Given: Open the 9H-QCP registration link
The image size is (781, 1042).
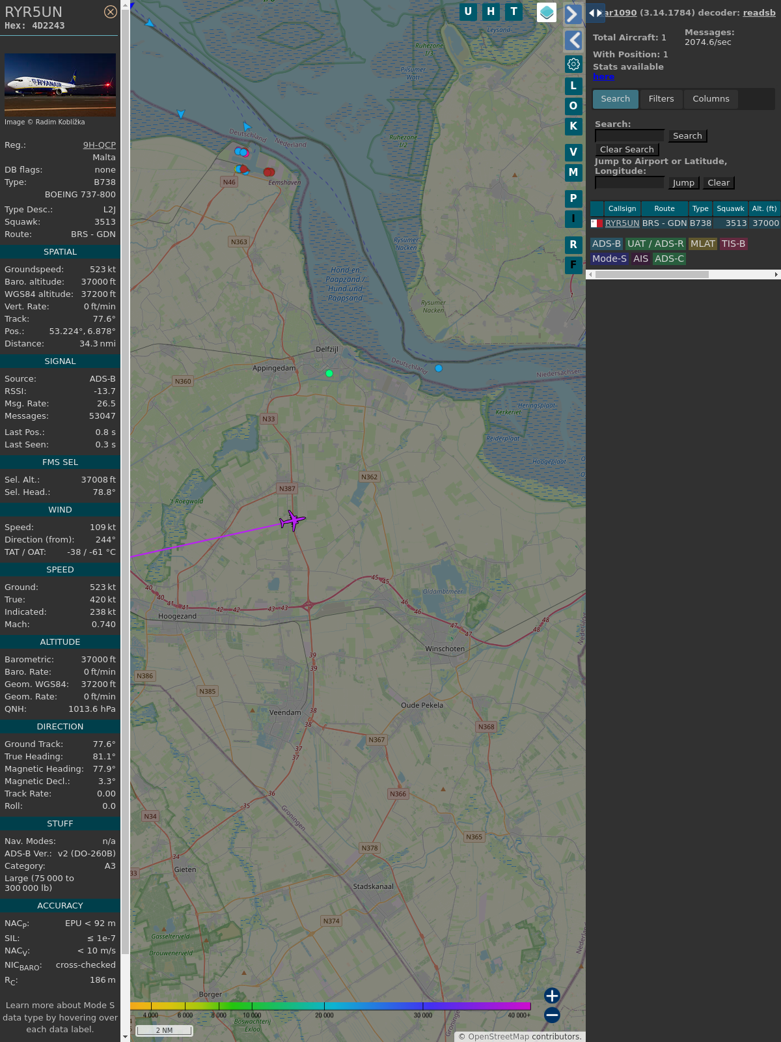Looking at the screenshot, I should click(99, 145).
